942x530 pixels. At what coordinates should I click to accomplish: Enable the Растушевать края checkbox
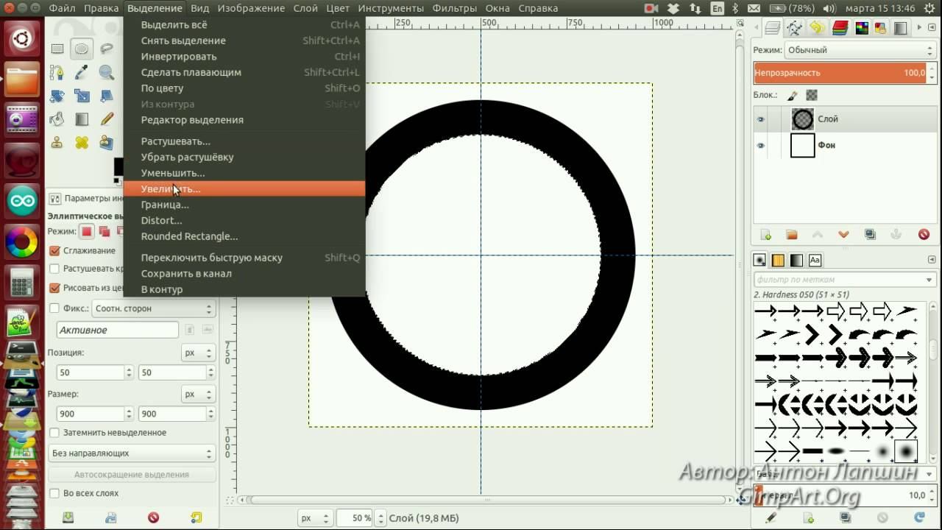pyautogui.click(x=54, y=269)
